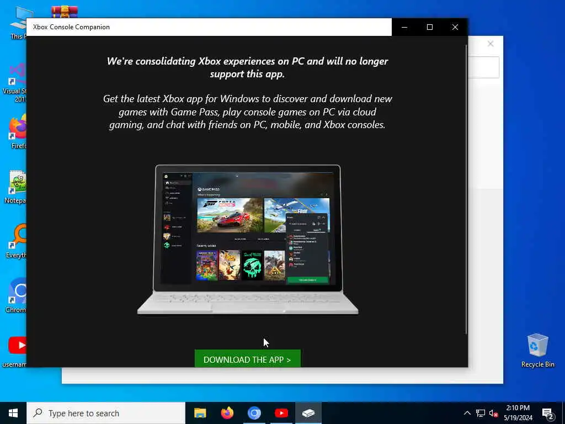Image resolution: width=565 pixels, height=424 pixels.
Task: Click the laptop Xbox app preview image
Action: coord(248,240)
